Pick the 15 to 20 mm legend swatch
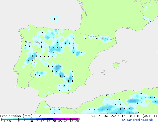 pos(39,119)
